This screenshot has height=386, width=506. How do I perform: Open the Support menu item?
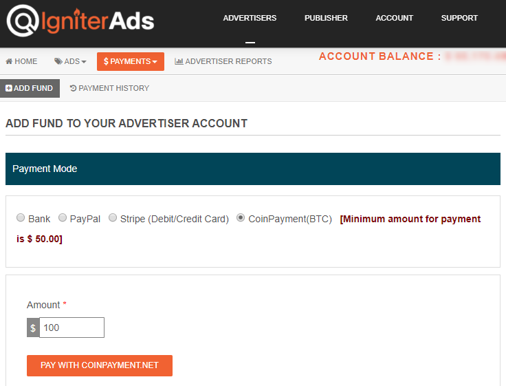pos(459,18)
